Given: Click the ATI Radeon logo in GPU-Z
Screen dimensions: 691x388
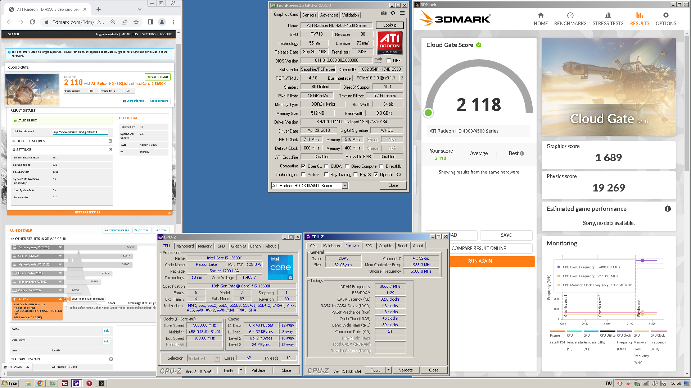Looking at the screenshot, I should click(390, 42).
